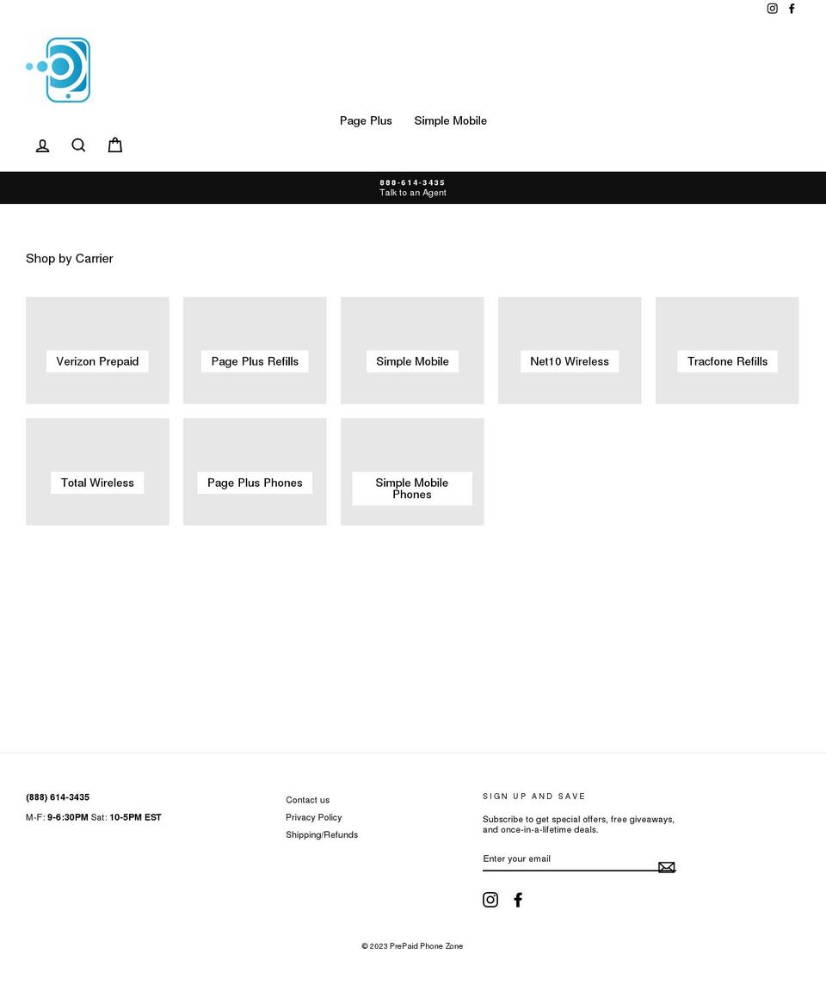Image resolution: width=826 pixels, height=1003 pixels.
Task: Click the 888-614-3435 announcement bar
Action: [x=413, y=188]
